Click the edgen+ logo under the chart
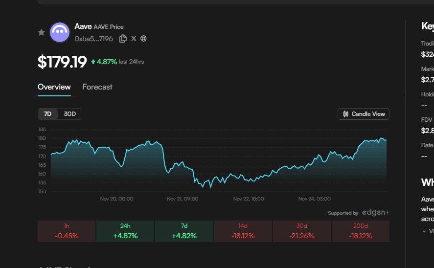 tap(375, 213)
